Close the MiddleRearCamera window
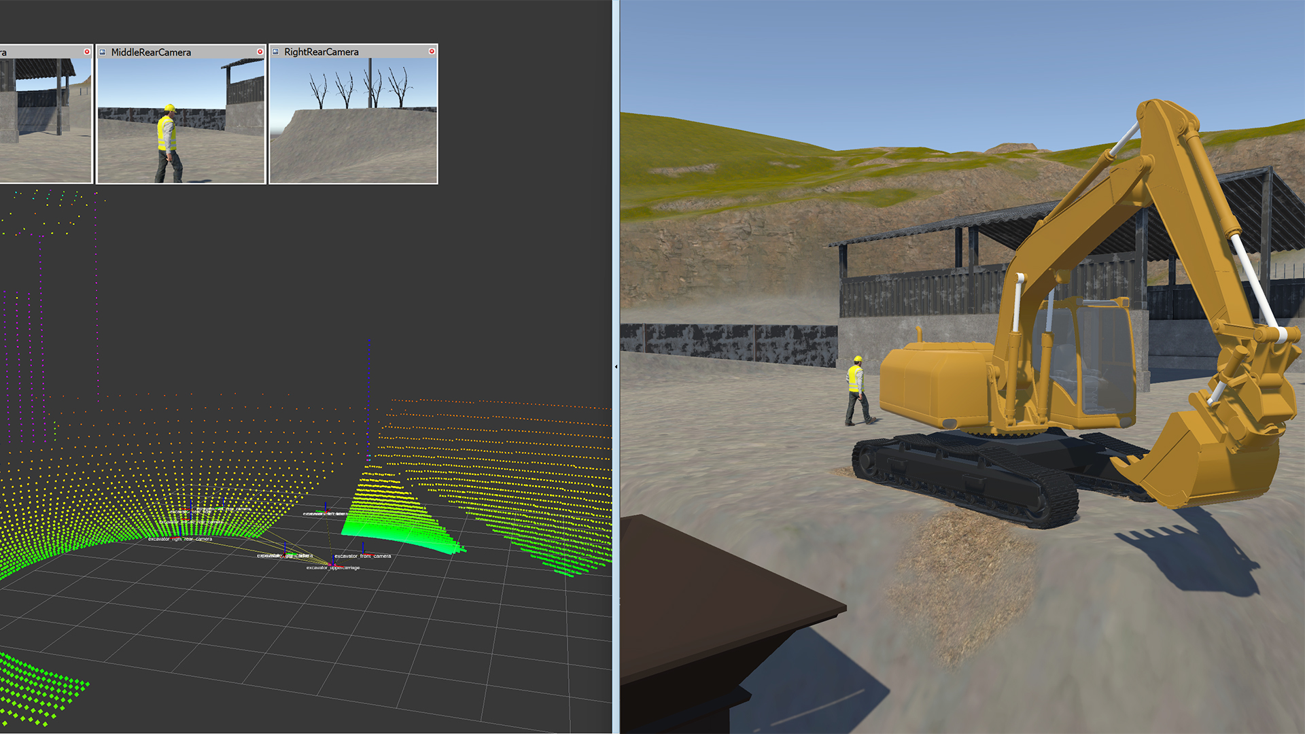Image resolution: width=1305 pixels, height=734 pixels. pyautogui.click(x=260, y=52)
